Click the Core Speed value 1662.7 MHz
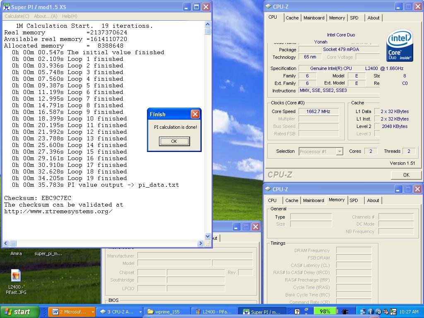Viewport: 424px width, 318px height. [318, 111]
